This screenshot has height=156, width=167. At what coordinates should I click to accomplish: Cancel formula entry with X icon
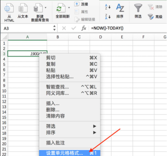pos(64,28)
